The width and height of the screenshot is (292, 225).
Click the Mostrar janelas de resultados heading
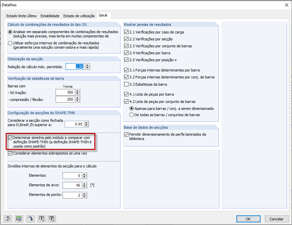147,24
